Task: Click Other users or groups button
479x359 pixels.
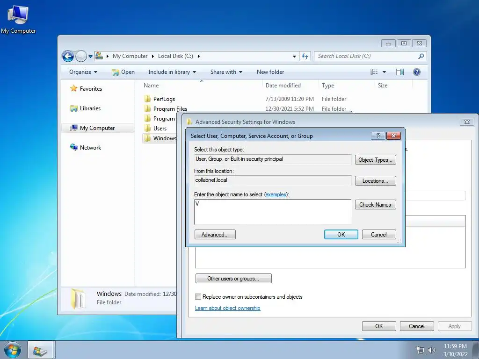Action: pyautogui.click(x=233, y=279)
